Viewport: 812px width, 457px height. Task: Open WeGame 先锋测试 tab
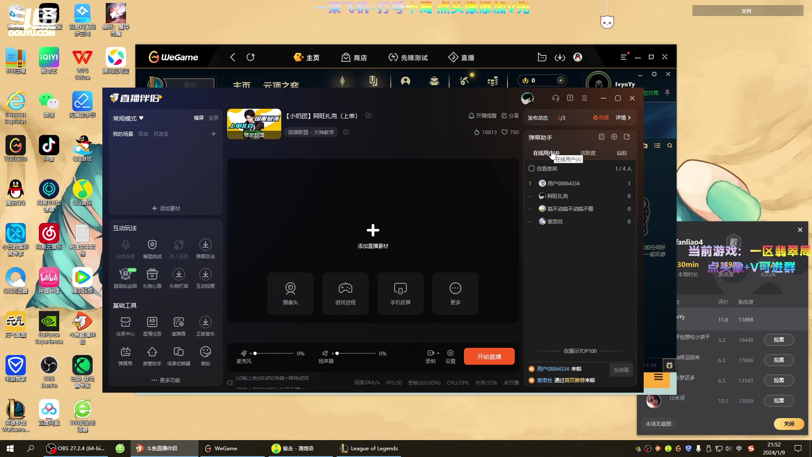408,57
